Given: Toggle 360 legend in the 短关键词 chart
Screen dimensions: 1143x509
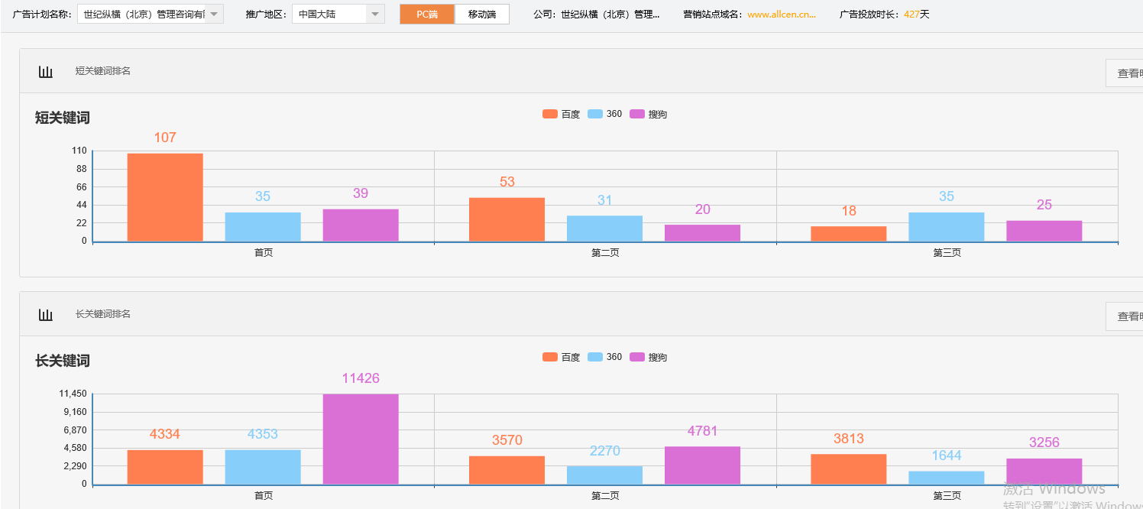Looking at the screenshot, I should click(605, 115).
